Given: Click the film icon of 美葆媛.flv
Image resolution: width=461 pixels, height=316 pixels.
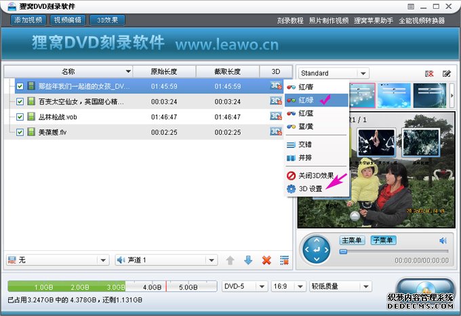Looking at the screenshot, I should click(x=31, y=132).
